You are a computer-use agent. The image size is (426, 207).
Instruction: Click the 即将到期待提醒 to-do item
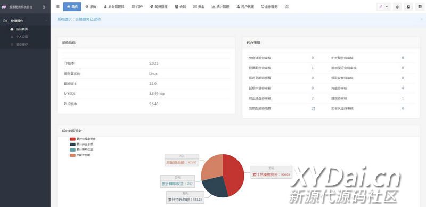coord(260,78)
